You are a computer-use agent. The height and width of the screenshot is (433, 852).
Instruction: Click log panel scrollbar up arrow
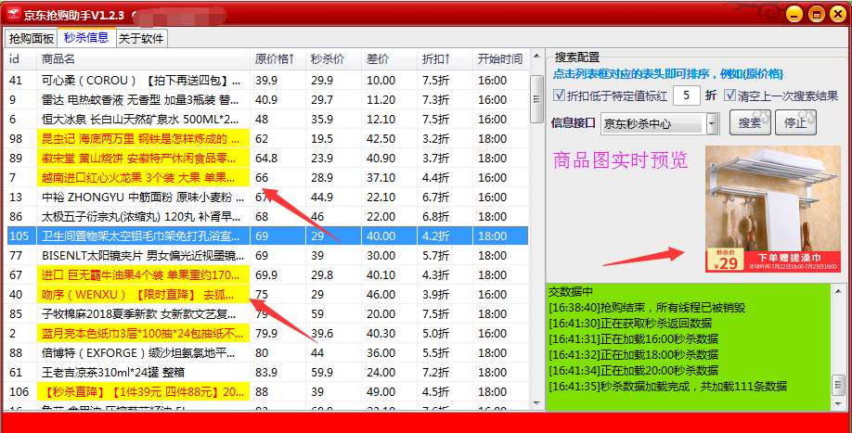838,291
